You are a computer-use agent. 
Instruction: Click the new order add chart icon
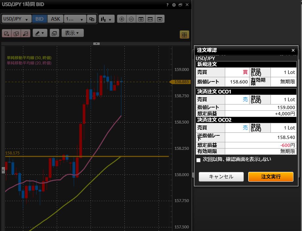(x=7, y=33)
